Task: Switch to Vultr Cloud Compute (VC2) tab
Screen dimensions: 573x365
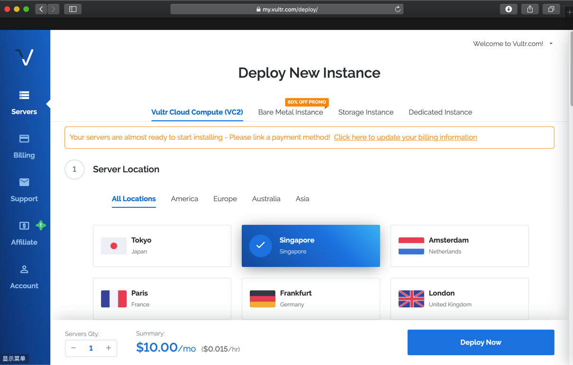Action: pos(197,112)
